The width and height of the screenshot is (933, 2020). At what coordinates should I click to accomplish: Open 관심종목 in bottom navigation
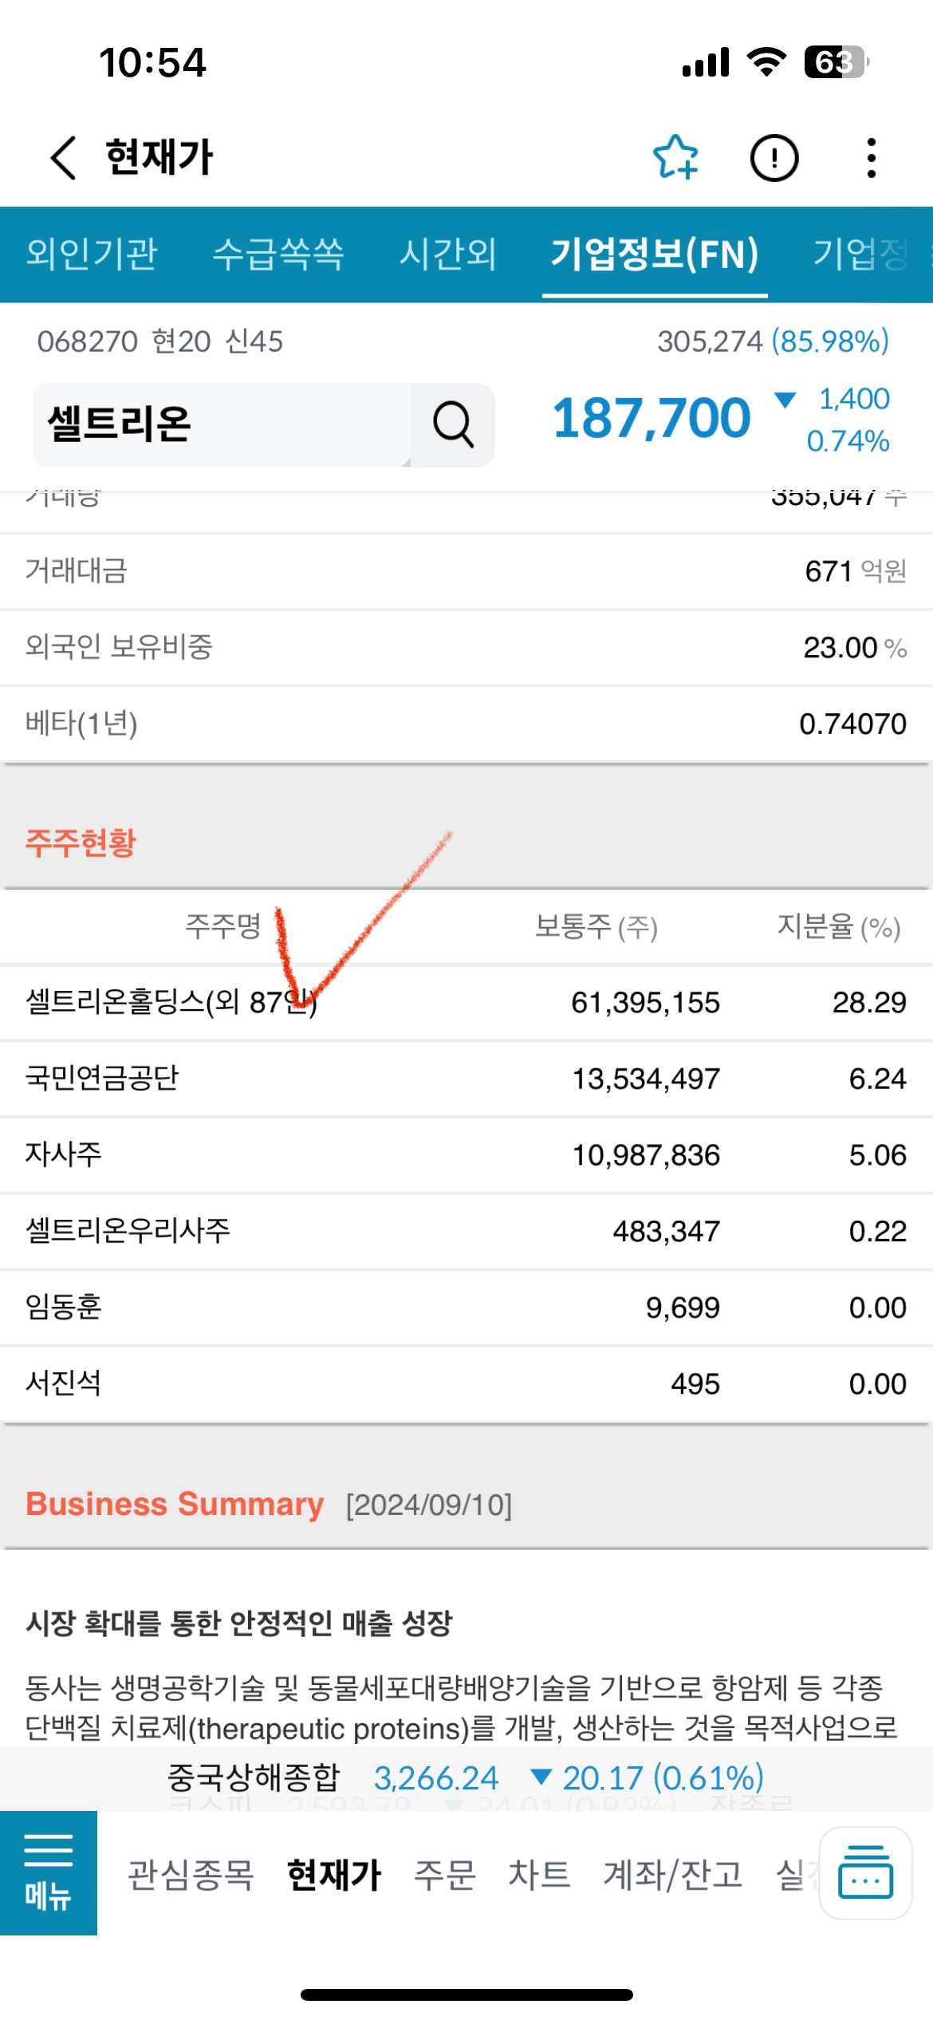tap(191, 1874)
